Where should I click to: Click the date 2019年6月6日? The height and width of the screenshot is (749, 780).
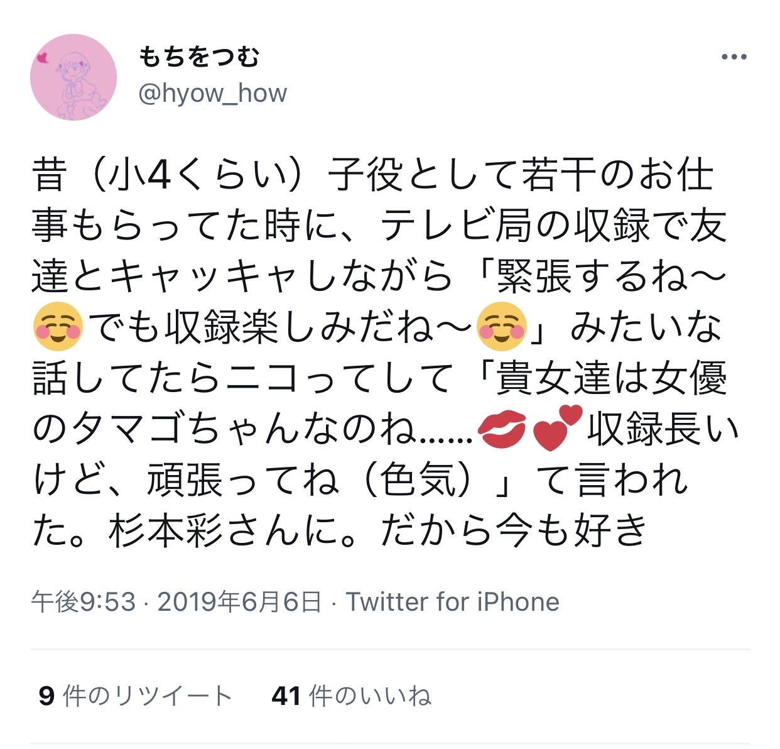click(239, 602)
